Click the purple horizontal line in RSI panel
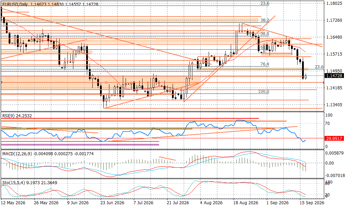346x207 pixels. coord(80,145)
